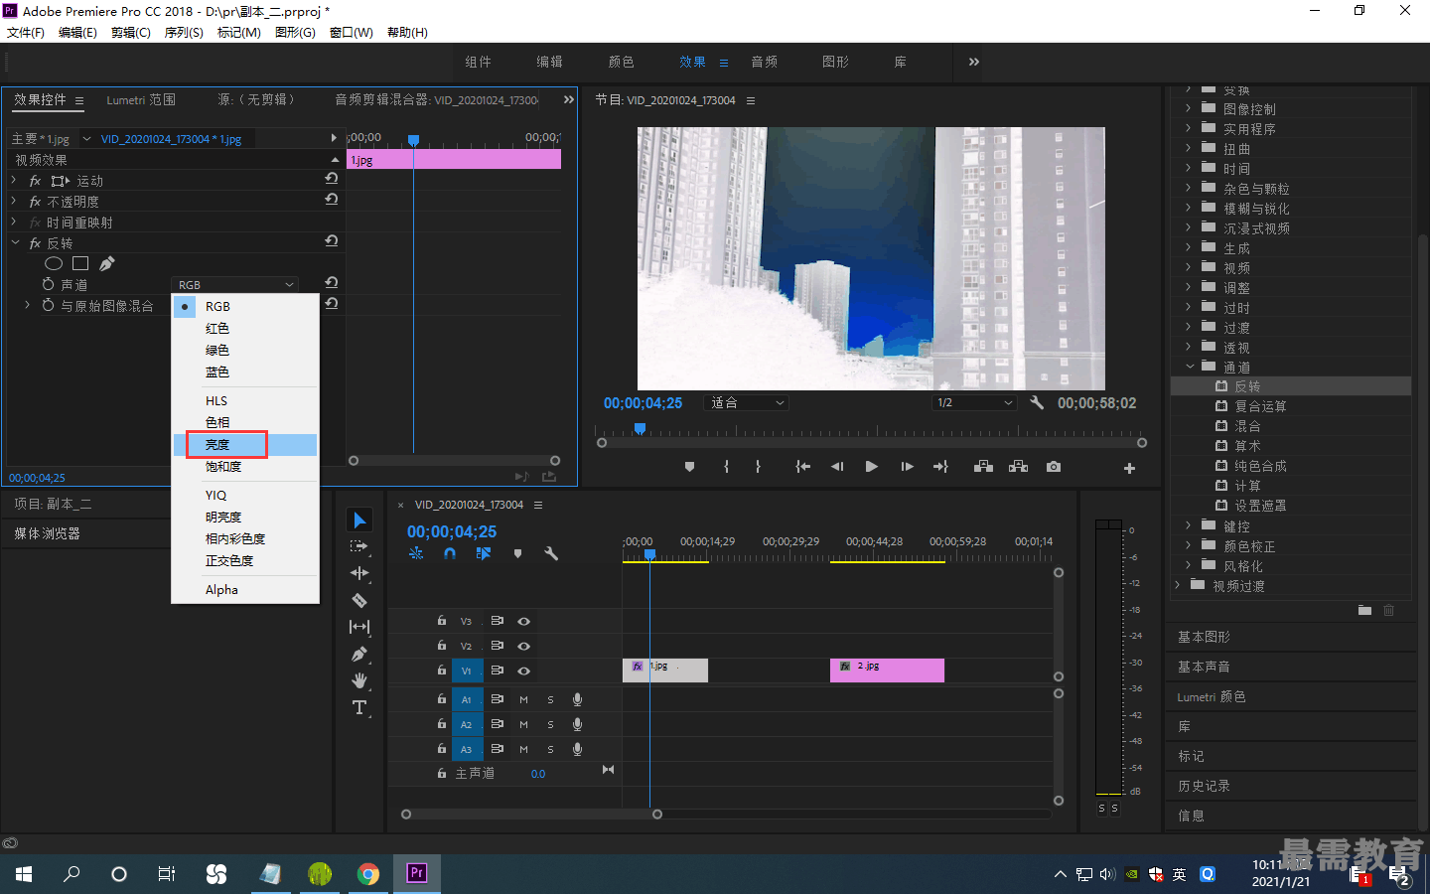
Task: Click the Lift button
Action: pyautogui.click(x=983, y=467)
